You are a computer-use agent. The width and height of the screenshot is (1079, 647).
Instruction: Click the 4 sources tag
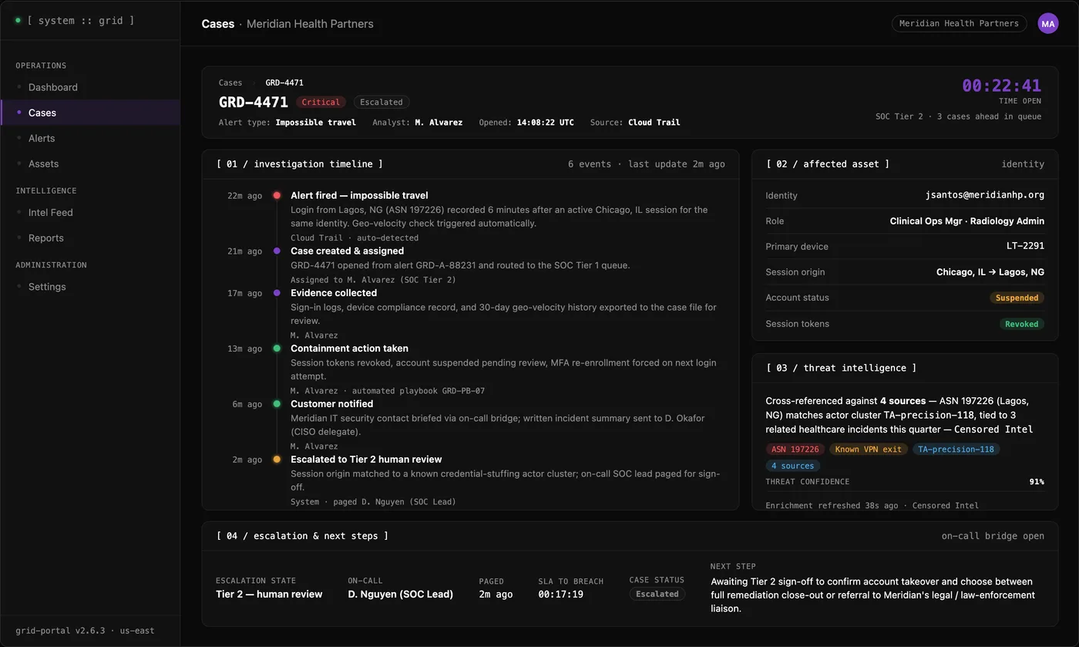793,466
